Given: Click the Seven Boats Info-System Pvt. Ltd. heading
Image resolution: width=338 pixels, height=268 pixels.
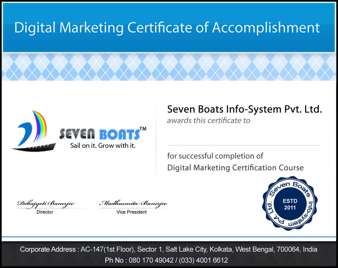Looking at the screenshot, I should coord(244,109).
